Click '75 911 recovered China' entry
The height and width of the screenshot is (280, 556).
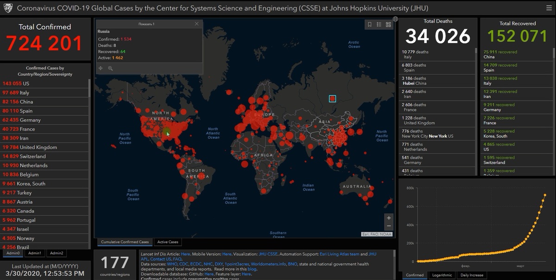[x=517, y=55]
